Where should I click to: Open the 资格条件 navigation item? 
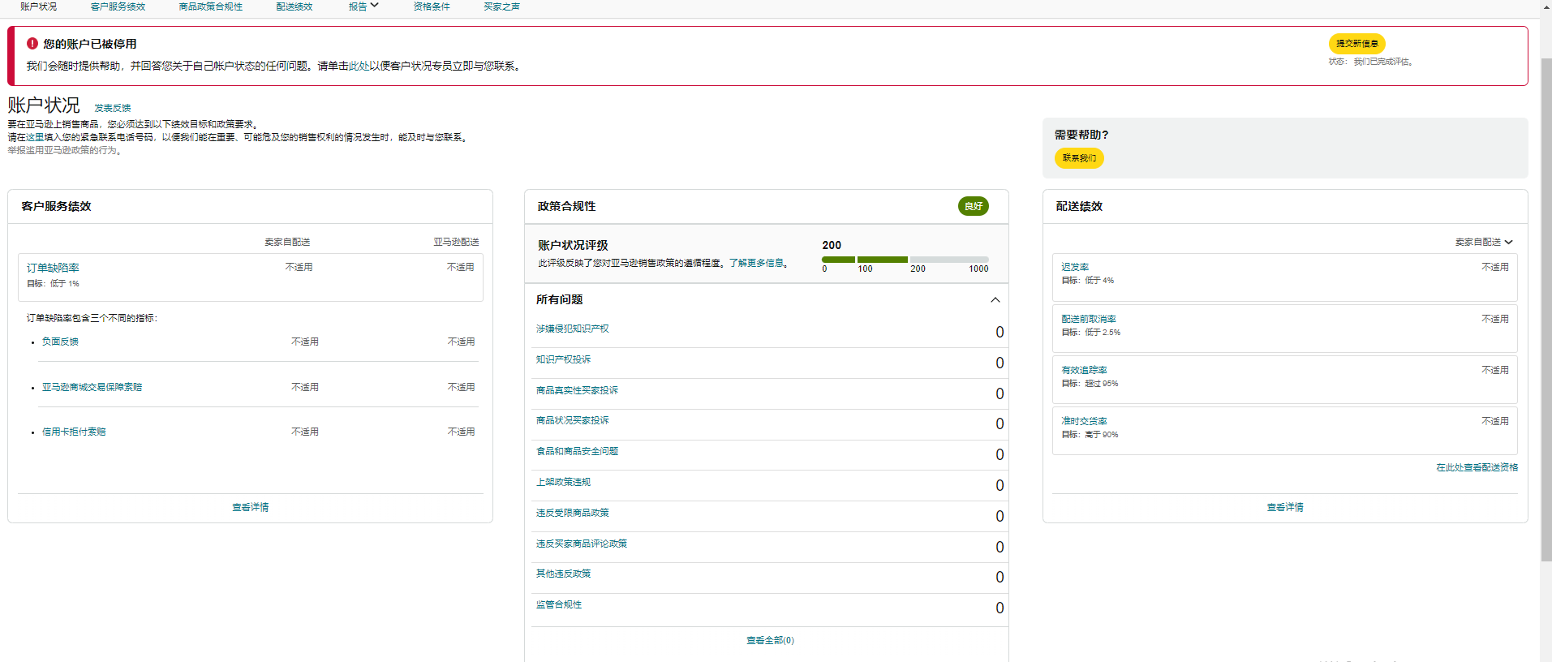(432, 6)
